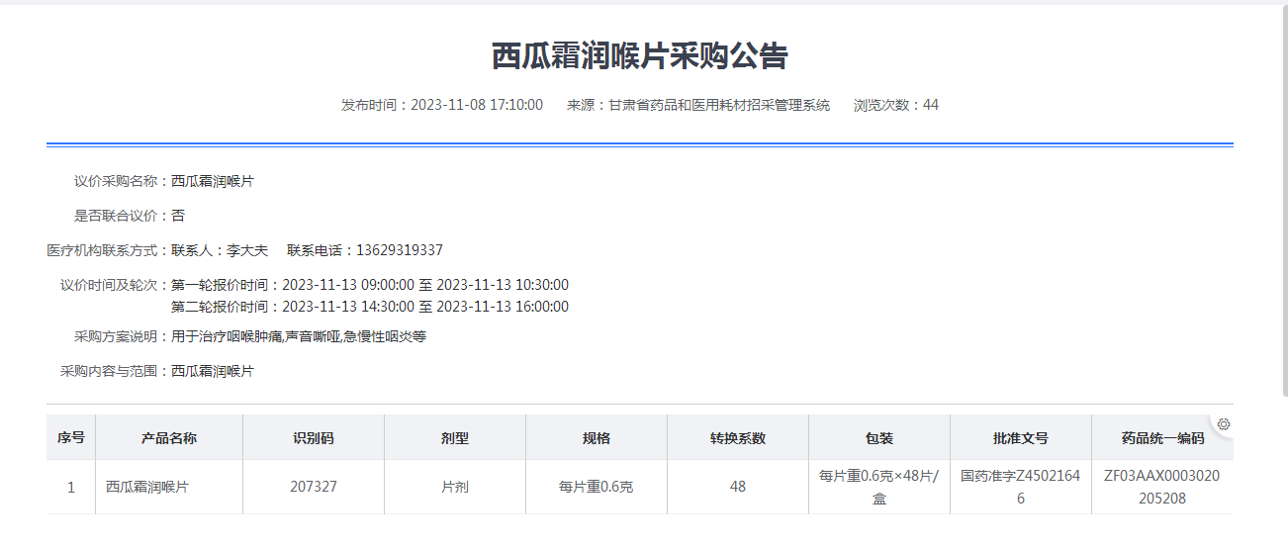Select drug code ZF03AAX0003020205208
The image size is (1288, 550).
tap(1162, 487)
